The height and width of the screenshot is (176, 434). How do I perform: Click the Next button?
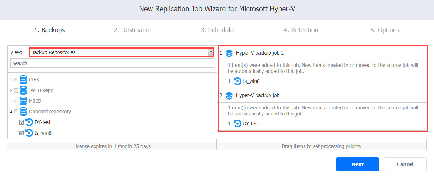(358, 164)
